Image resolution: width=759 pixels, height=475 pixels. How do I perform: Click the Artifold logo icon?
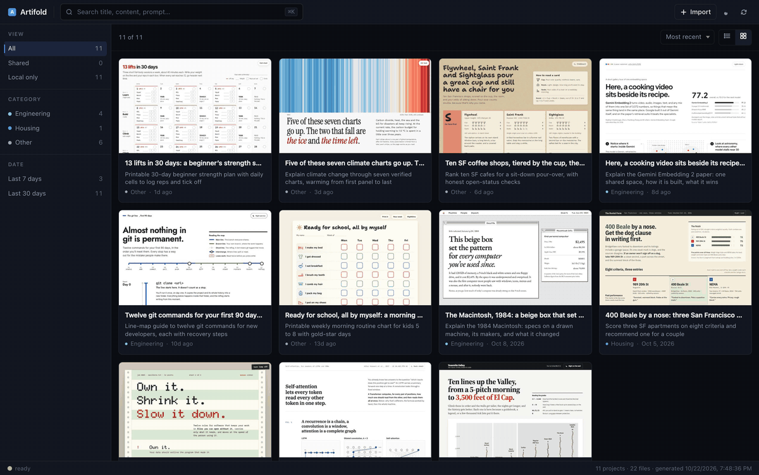pos(12,12)
